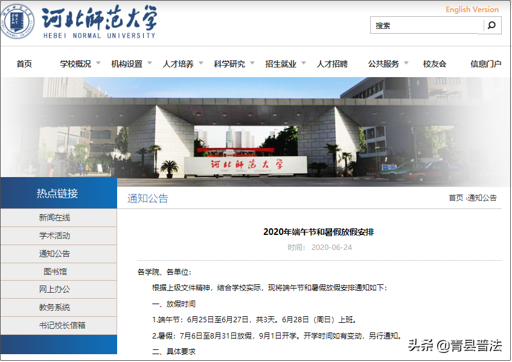Open the 学校概况 menu
Viewport: 512px width, 362px height.
pos(75,64)
